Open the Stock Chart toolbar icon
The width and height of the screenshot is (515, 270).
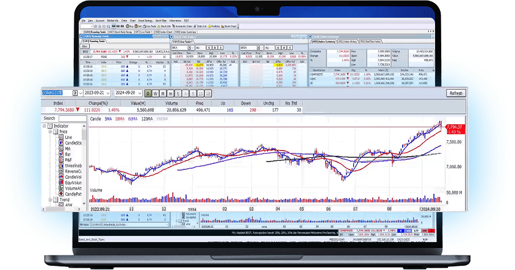229,27
